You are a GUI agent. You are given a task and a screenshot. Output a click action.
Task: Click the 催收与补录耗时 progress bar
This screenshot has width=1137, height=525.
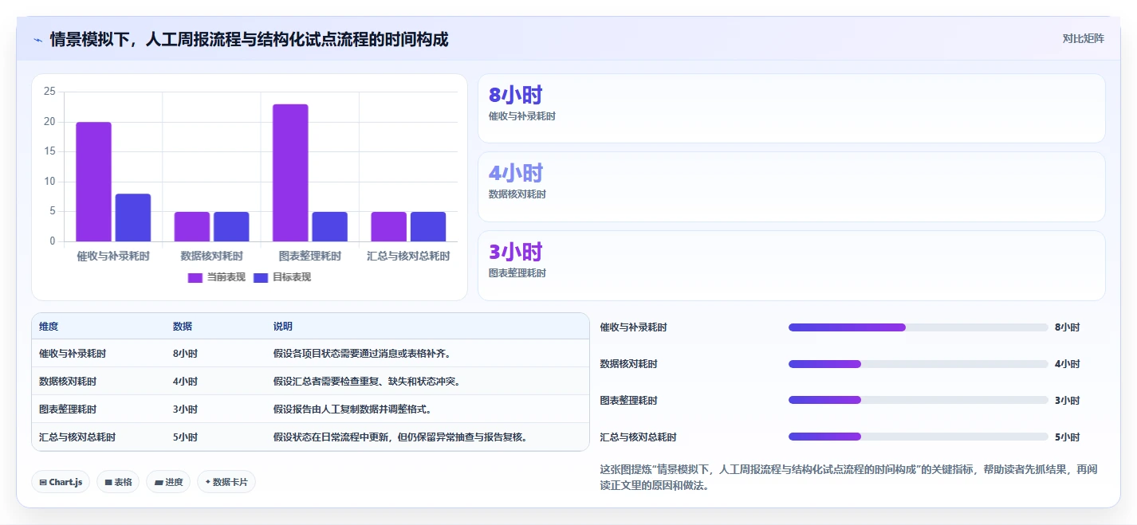tap(918, 327)
